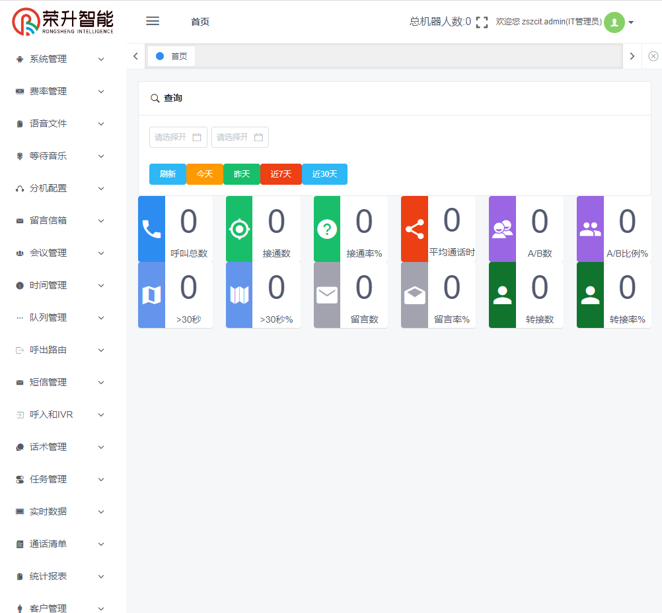Expand the chevron next to 呼出路由
Image resolution: width=662 pixels, height=613 pixels.
coord(101,350)
